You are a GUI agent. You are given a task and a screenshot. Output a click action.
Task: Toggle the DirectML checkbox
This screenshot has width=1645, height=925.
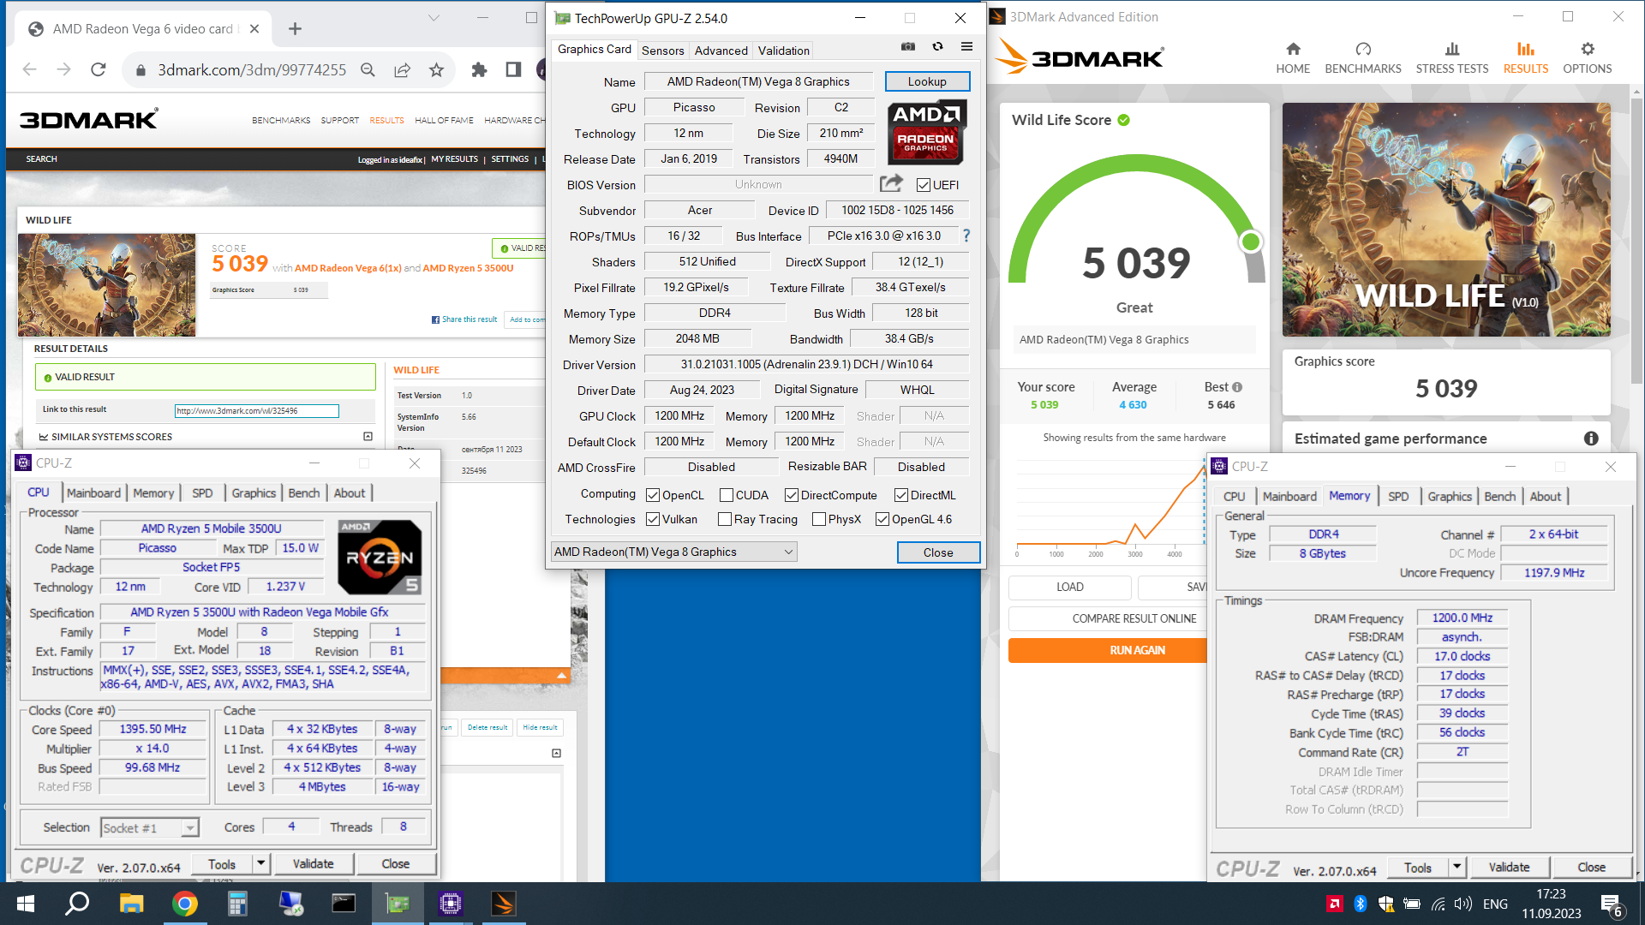(901, 495)
